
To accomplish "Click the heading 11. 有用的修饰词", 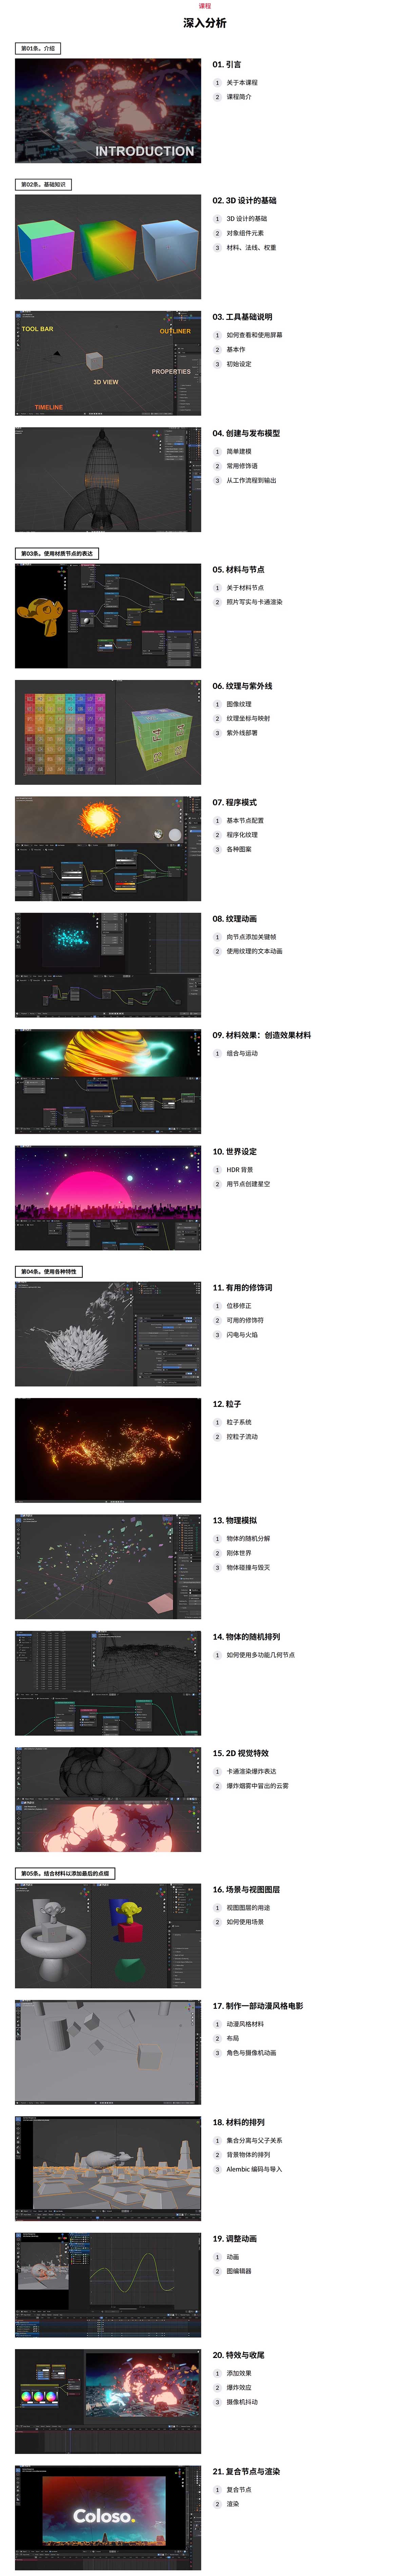I will [242, 1287].
